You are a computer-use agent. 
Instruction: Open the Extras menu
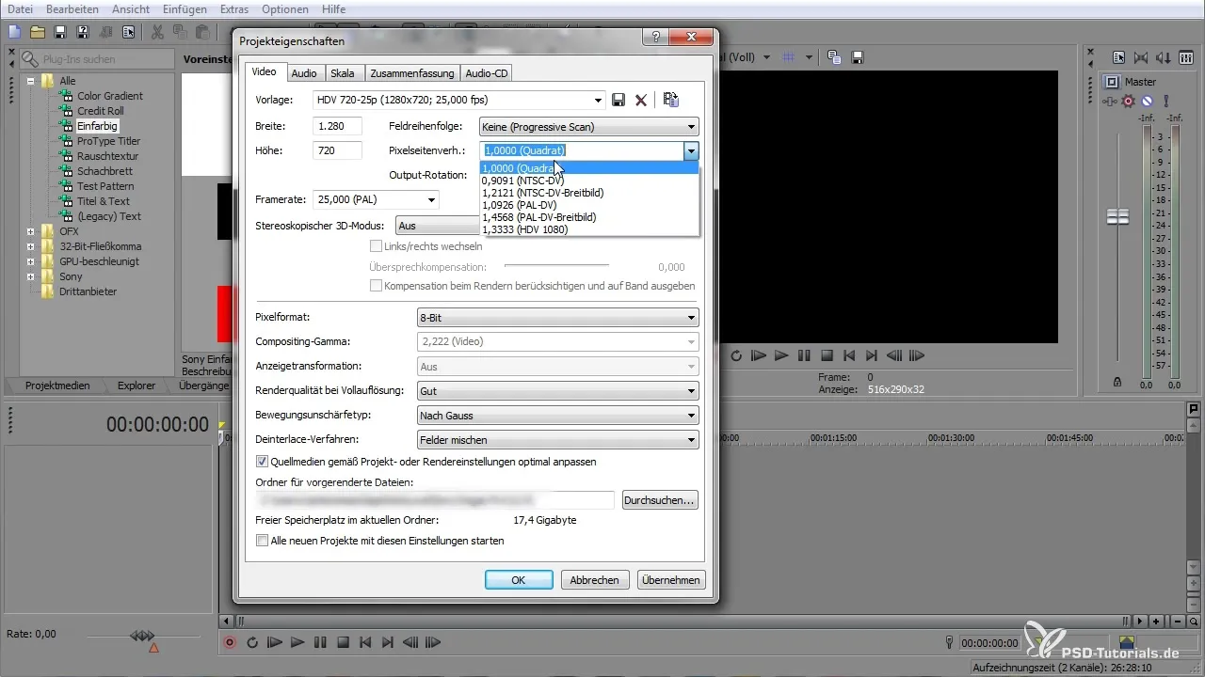pyautogui.click(x=234, y=8)
